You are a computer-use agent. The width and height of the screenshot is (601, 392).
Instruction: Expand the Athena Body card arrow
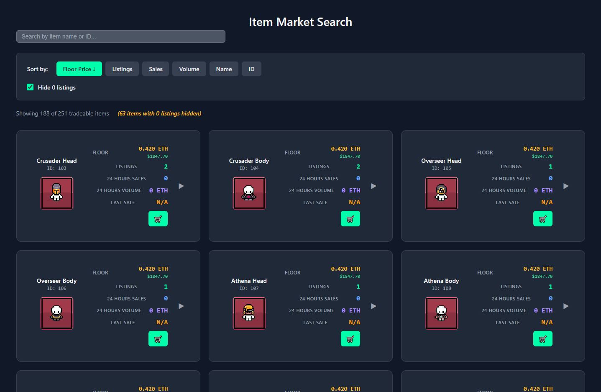pyautogui.click(x=566, y=306)
